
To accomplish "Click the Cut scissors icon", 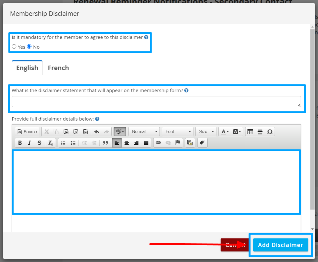I will coord(47,132).
